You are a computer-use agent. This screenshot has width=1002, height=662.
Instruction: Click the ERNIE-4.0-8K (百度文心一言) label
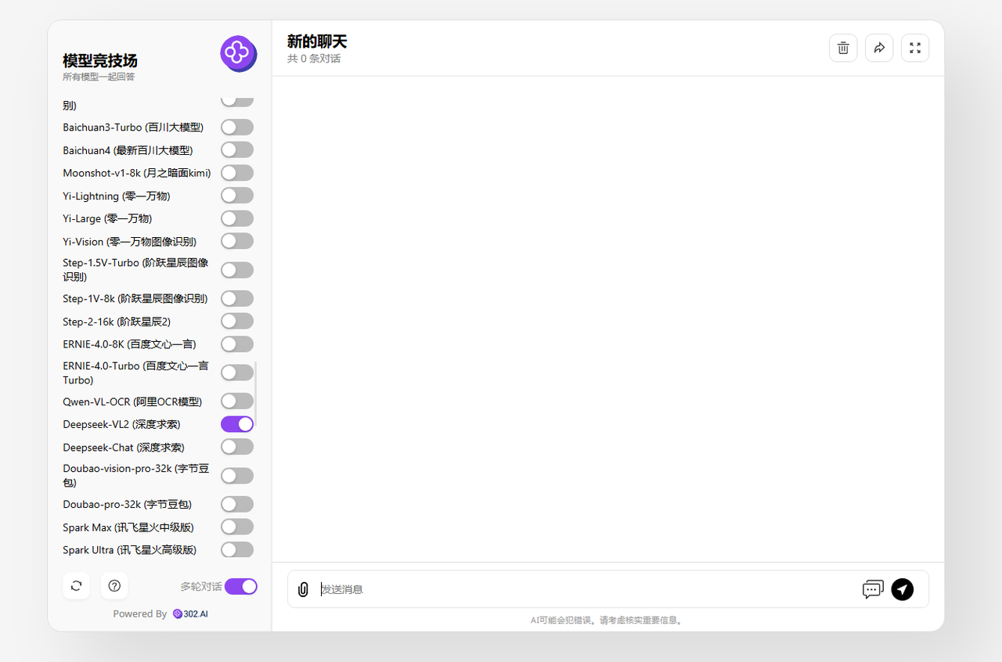(x=129, y=344)
